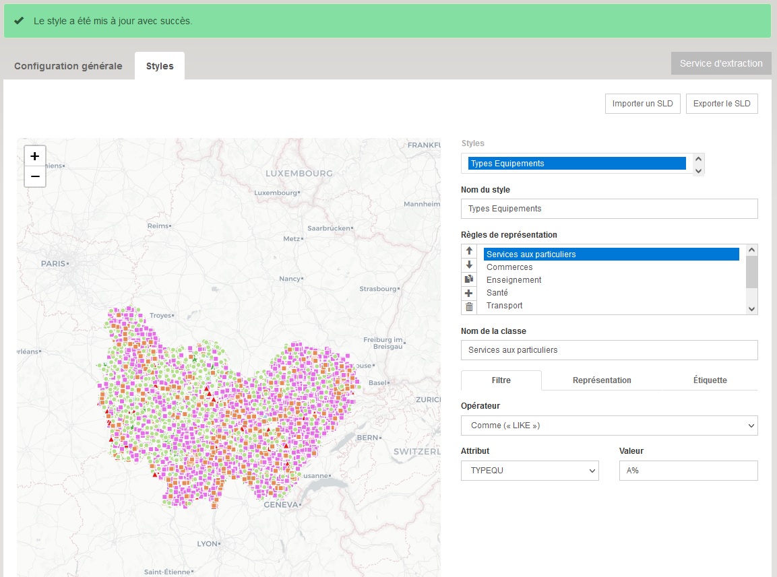Click the Valeur input field

coord(688,471)
